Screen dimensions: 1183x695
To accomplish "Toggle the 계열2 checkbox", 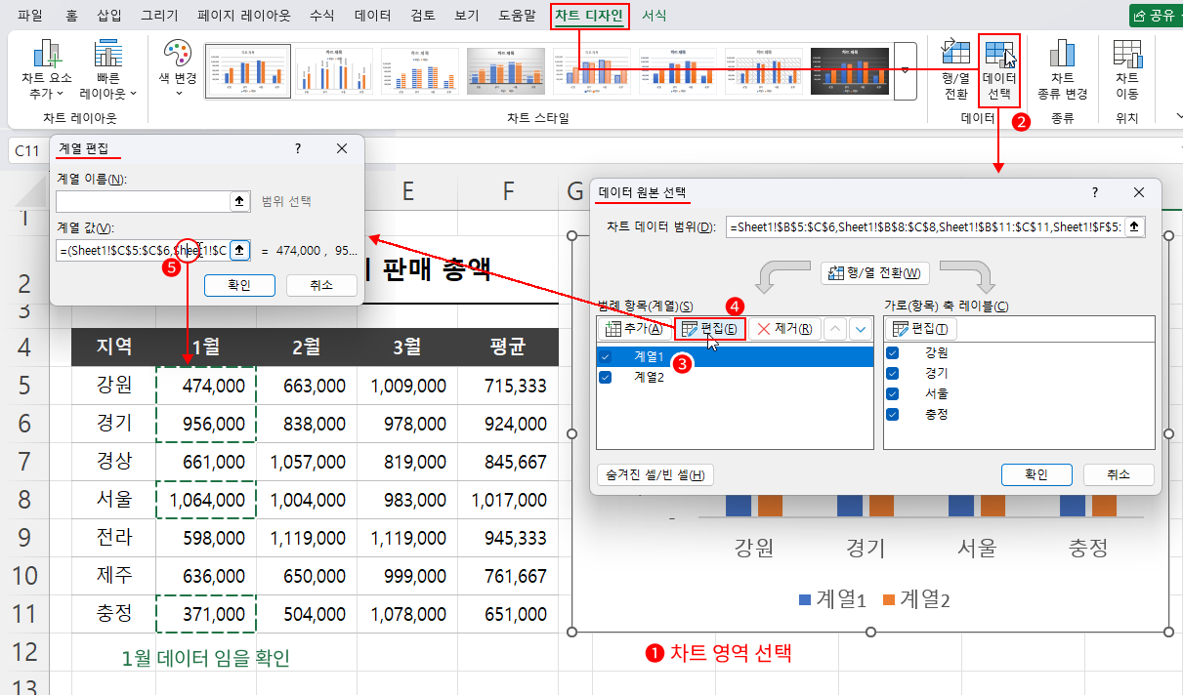I will click(x=606, y=377).
